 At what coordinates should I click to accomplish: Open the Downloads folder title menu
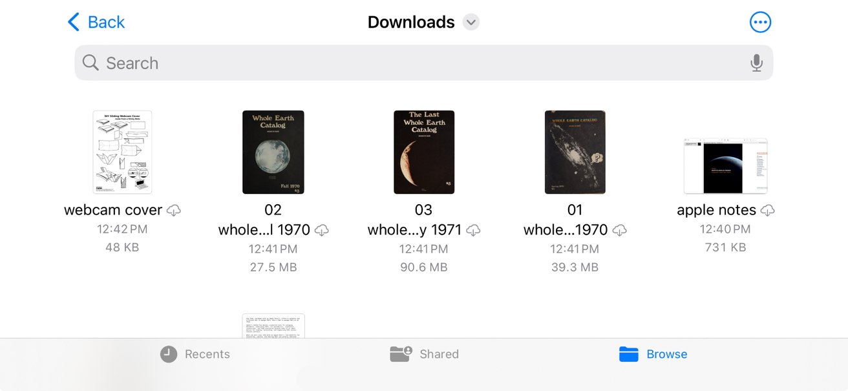pyautogui.click(x=411, y=22)
